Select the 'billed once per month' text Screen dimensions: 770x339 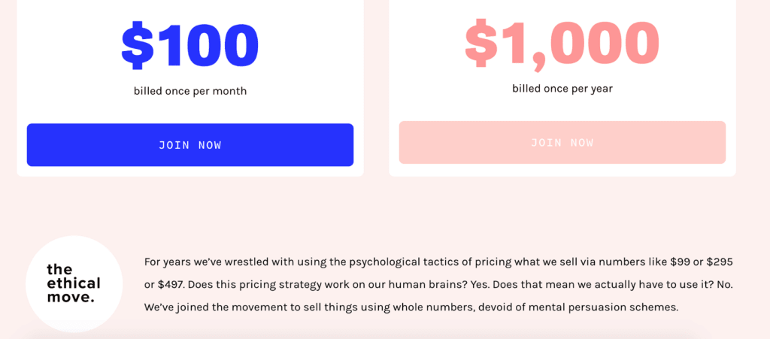(x=190, y=91)
